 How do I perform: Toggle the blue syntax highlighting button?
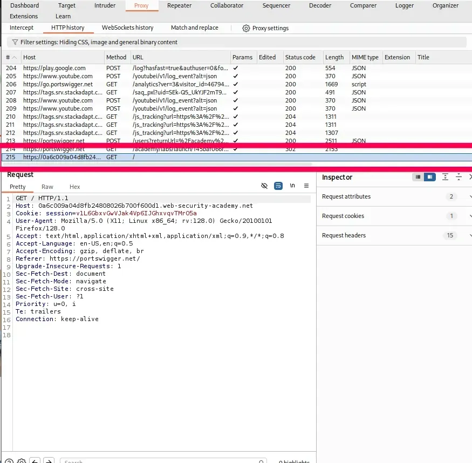[x=278, y=186]
